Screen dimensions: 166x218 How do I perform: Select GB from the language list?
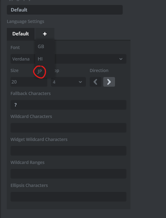(x=41, y=47)
